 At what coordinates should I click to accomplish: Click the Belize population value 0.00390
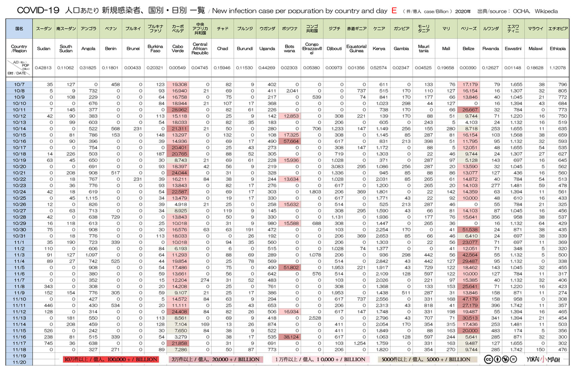pos(469,68)
